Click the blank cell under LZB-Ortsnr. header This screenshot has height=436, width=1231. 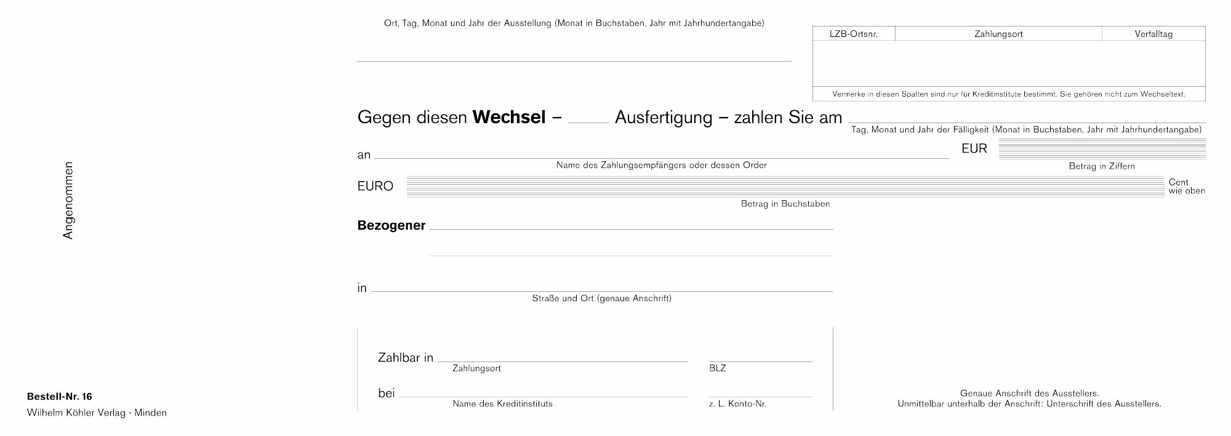click(854, 63)
